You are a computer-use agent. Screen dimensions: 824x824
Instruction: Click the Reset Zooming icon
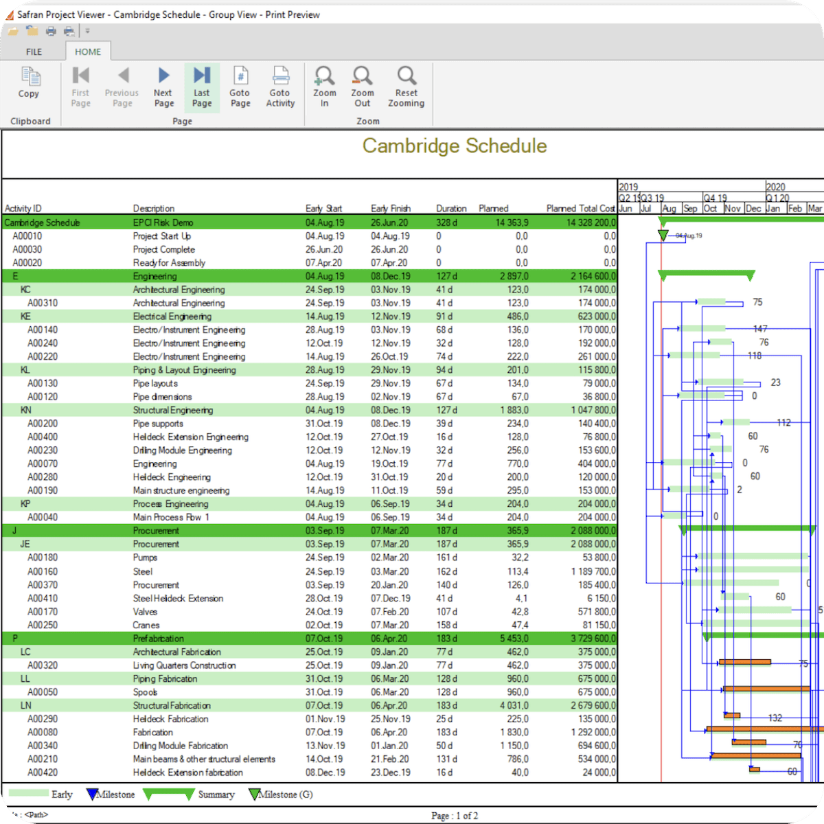point(406,84)
